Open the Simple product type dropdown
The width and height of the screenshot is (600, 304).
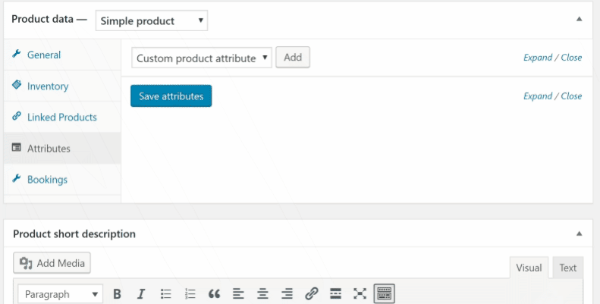(x=152, y=21)
